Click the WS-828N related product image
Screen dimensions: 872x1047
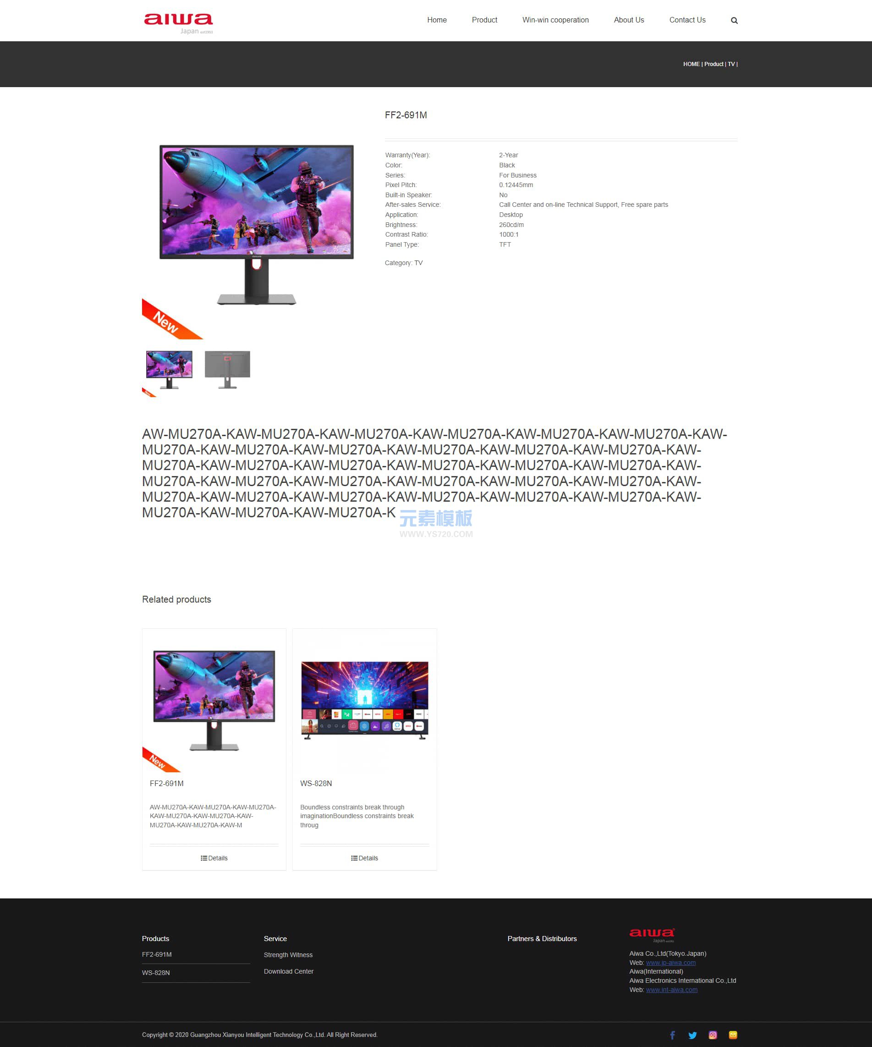click(x=365, y=700)
